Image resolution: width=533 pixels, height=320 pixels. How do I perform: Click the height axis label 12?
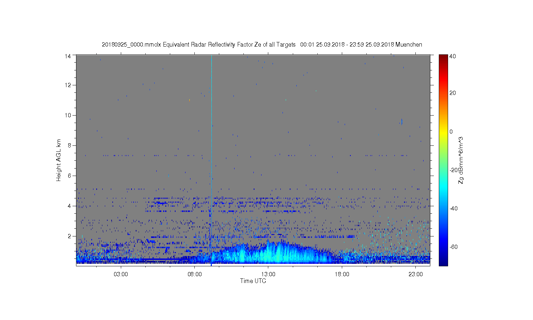(68, 85)
